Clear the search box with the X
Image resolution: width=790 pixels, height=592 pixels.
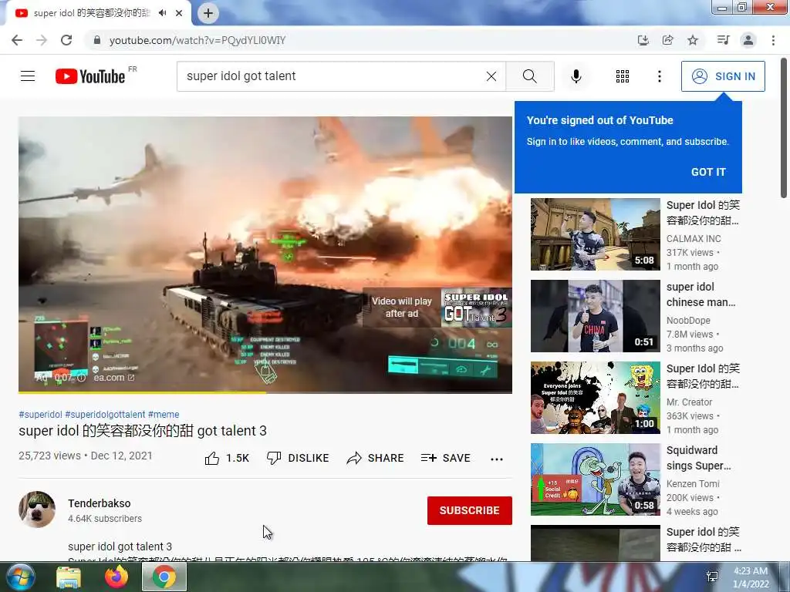pos(491,76)
